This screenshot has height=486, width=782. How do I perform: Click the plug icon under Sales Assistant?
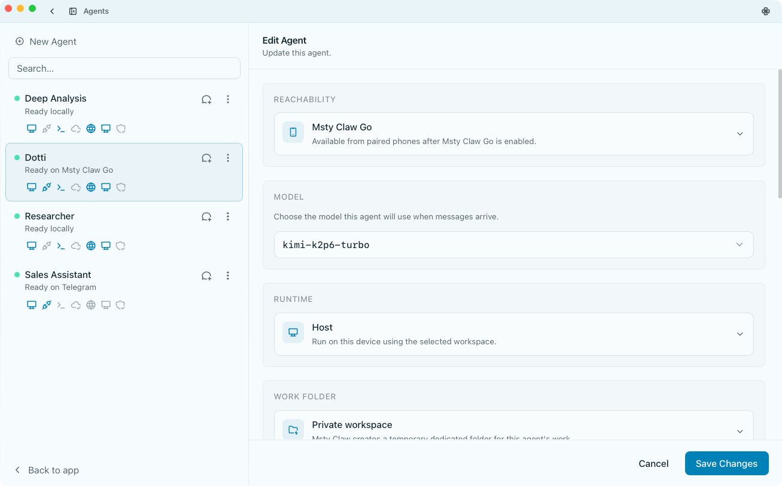pos(47,305)
